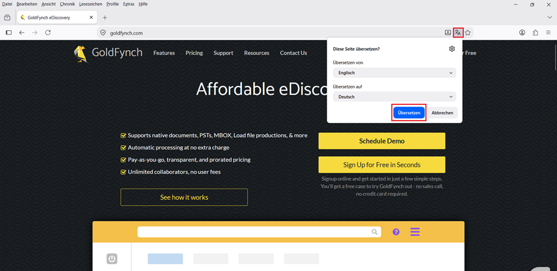Image resolution: width=557 pixels, height=271 pixels.
Task: Open the Firefox account icon
Action: [522, 33]
